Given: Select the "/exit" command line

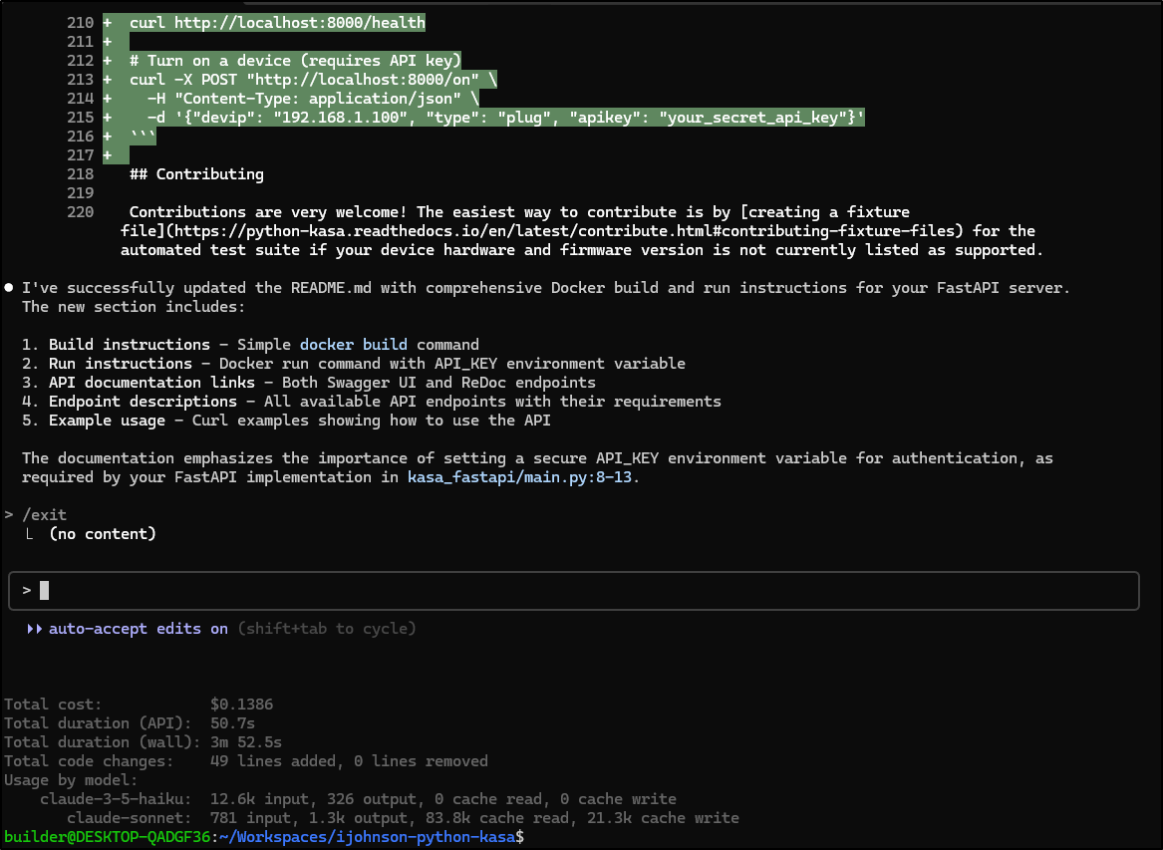Looking at the screenshot, I should click(x=45, y=515).
